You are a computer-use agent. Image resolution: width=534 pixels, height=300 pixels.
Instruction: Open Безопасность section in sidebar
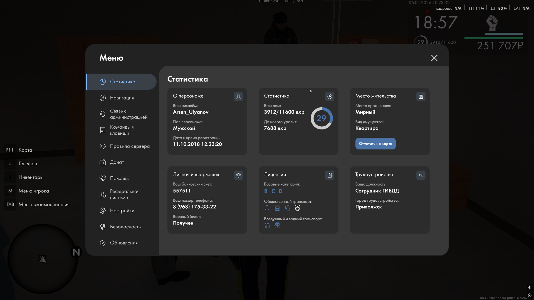[125, 227]
